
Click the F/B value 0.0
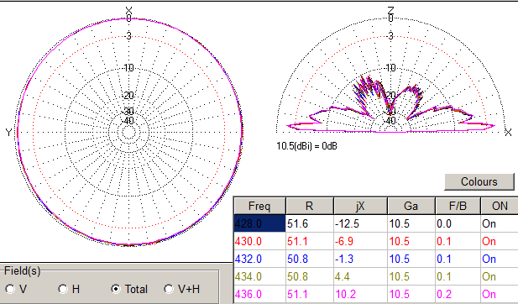pos(458,223)
